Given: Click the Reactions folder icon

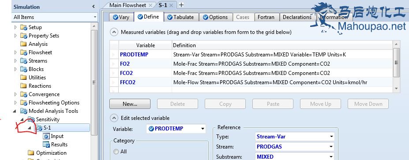Looking at the screenshot, I should click(x=24, y=86).
